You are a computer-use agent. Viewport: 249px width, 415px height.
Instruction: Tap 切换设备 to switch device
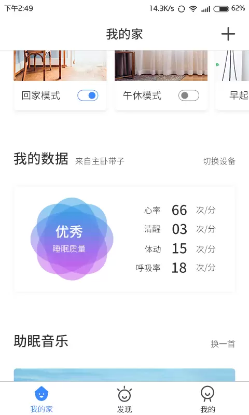219,161
